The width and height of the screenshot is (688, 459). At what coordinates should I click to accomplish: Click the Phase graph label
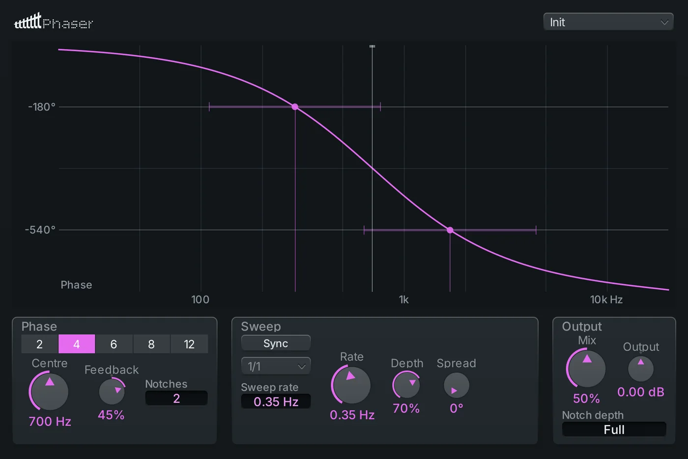pyautogui.click(x=76, y=285)
